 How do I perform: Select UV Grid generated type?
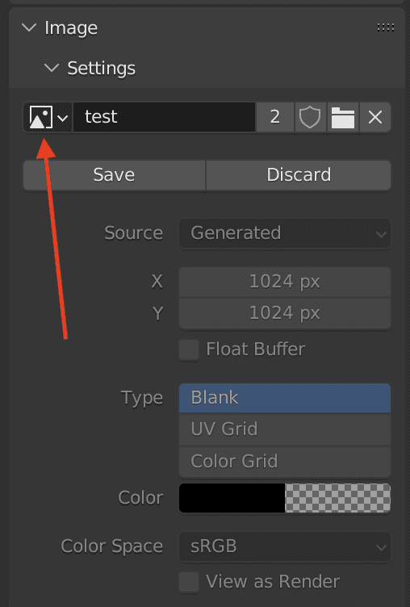pyautogui.click(x=285, y=429)
